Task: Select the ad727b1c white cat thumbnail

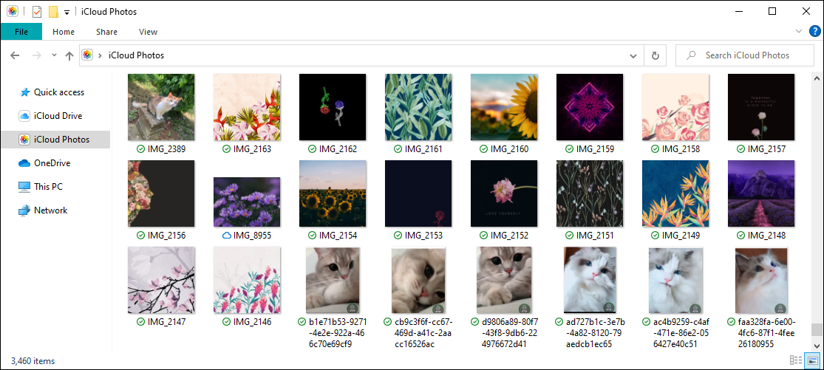Action: [x=590, y=280]
